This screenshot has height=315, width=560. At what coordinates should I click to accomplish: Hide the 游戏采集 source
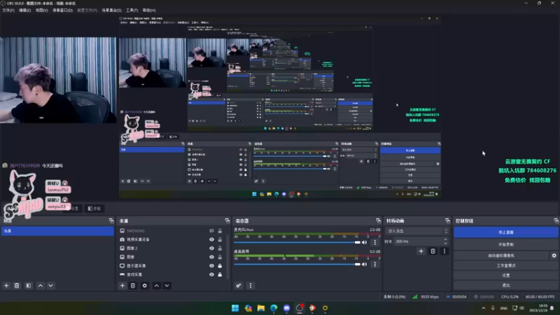(x=211, y=274)
